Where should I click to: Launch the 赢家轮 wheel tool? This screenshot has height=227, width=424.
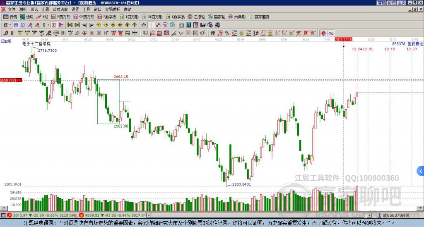pyautogui.click(x=217, y=17)
